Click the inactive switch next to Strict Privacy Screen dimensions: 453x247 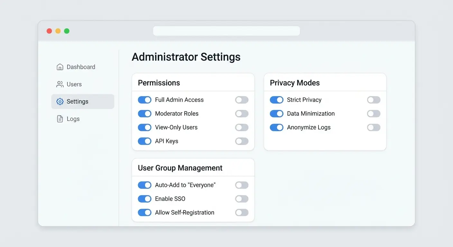374,100
